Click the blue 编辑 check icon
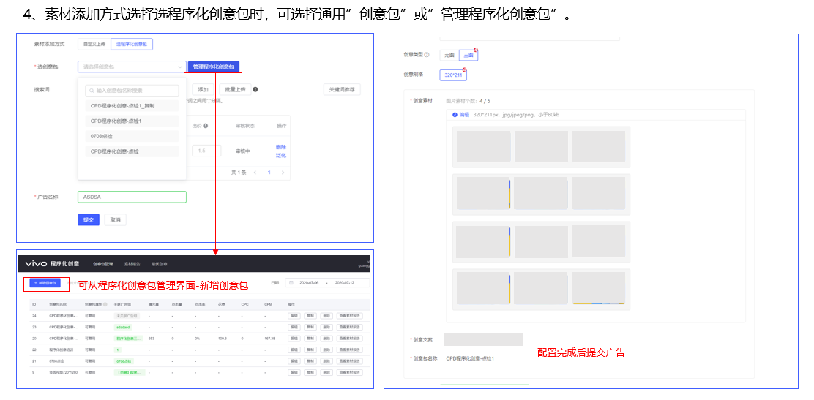The height and width of the screenshot is (400, 814). point(455,115)
